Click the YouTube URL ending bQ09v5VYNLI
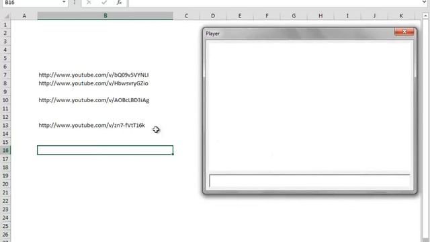This screenshot has width=430, height=242. pos(93,75)
